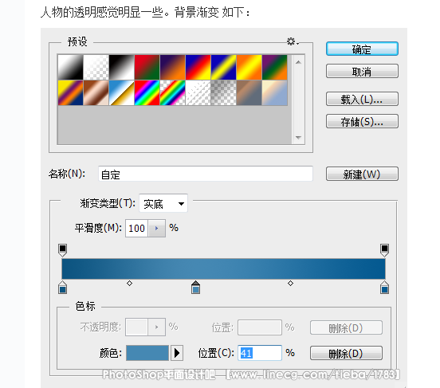Viewport: 440px width, 388px height.
Task: Click the blue 颜色 swatch
Action: [147, 353]
